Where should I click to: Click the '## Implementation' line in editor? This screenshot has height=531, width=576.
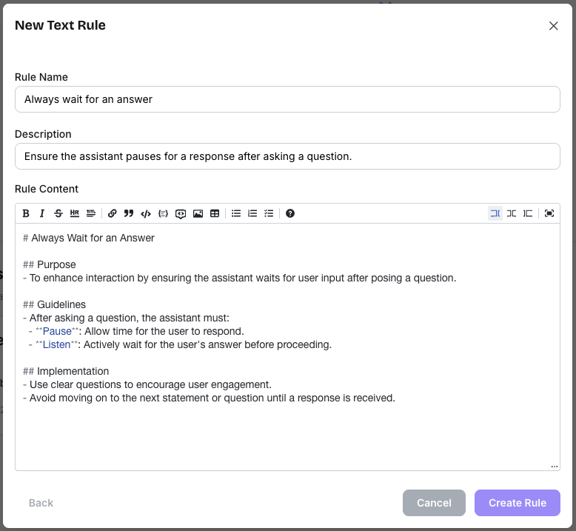click(66, 371)
